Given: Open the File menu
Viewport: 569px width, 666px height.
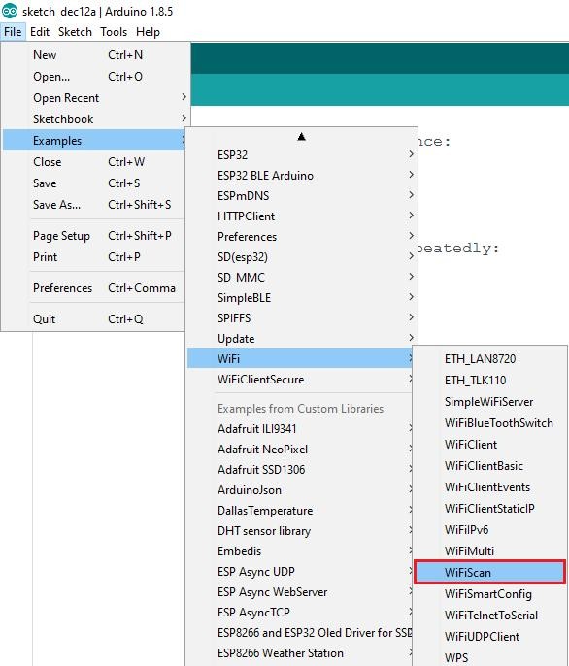Looking at the screenshot, I should click(13, 32).
